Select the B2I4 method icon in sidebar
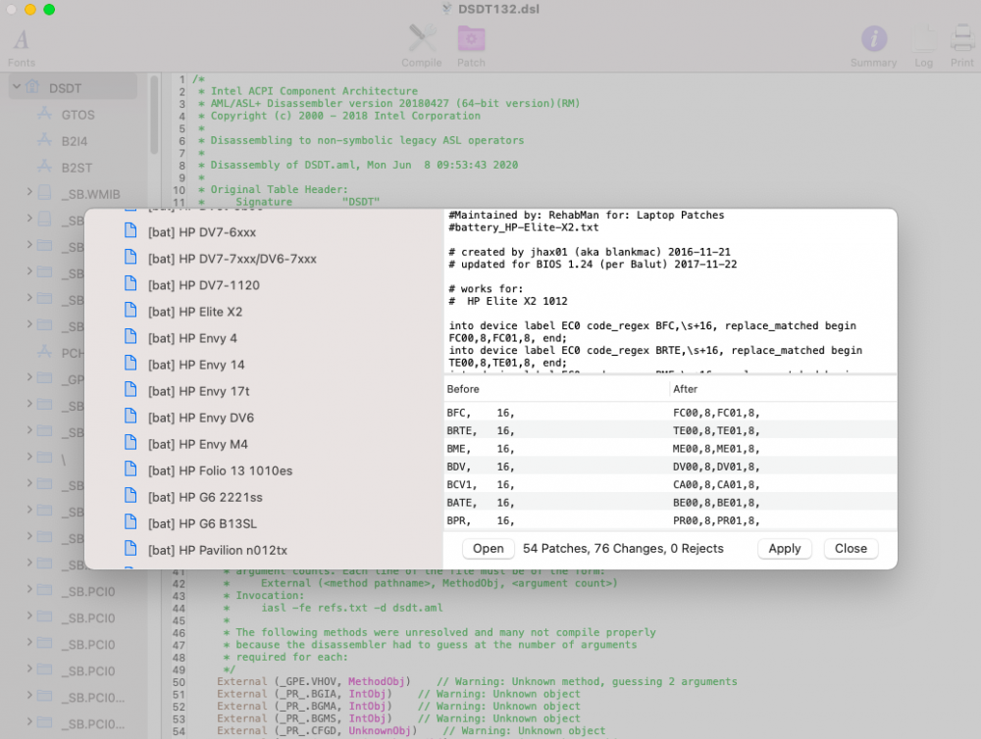 (44, 140)
